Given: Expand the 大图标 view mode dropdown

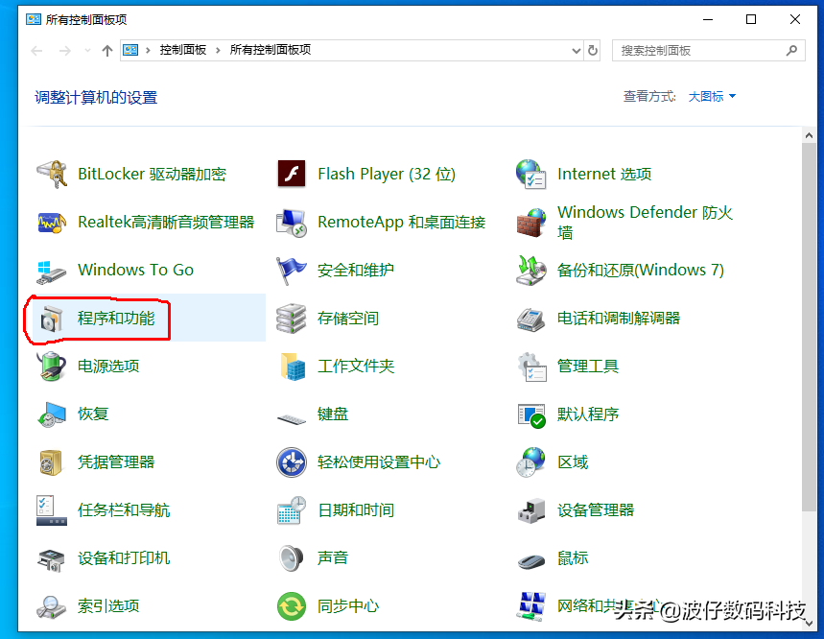Looking at the screenshot, I should click(712, 97).
